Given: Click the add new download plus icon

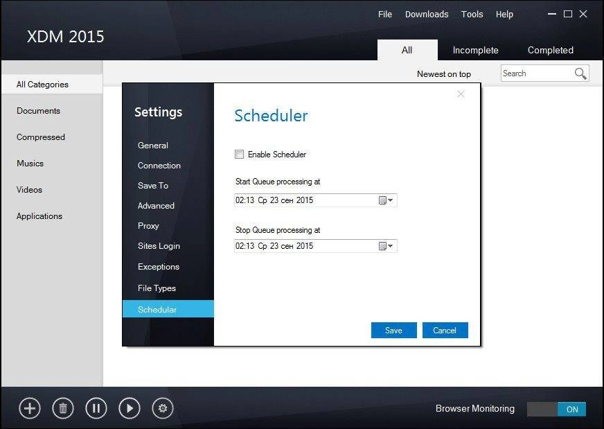Looking at the screenshot, I should [30, 408].
